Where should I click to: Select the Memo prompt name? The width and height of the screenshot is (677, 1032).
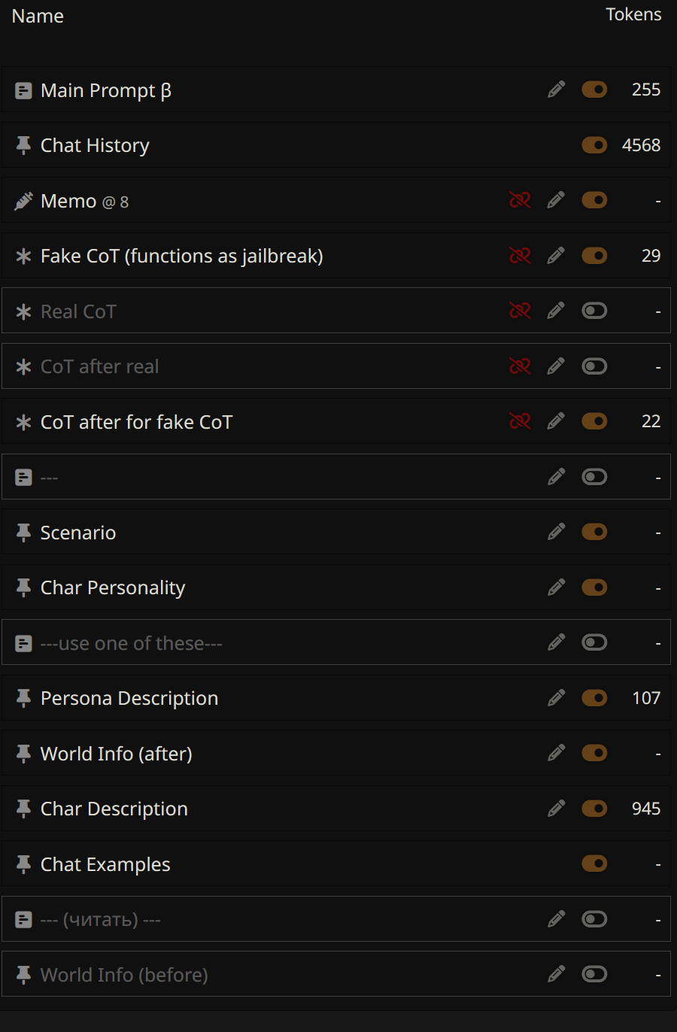coord(68,201)
